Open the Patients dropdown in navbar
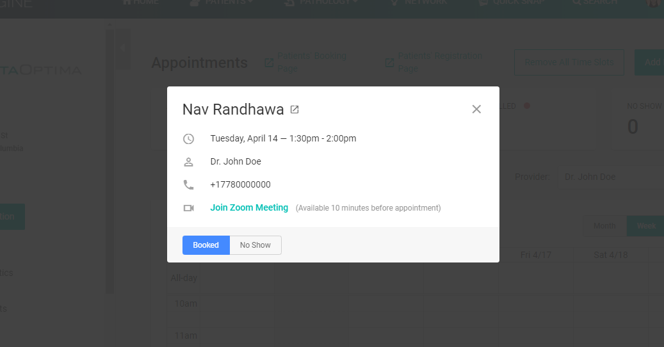The image size is (664, 347). tap(222, 3)
